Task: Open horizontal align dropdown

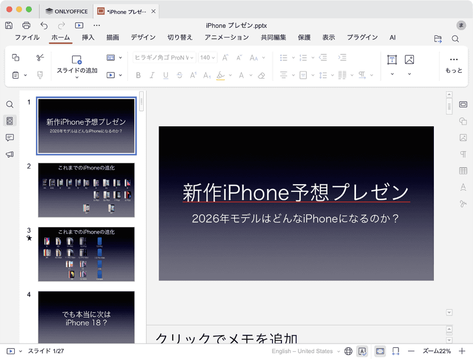Action: click(x=293, y=76)
